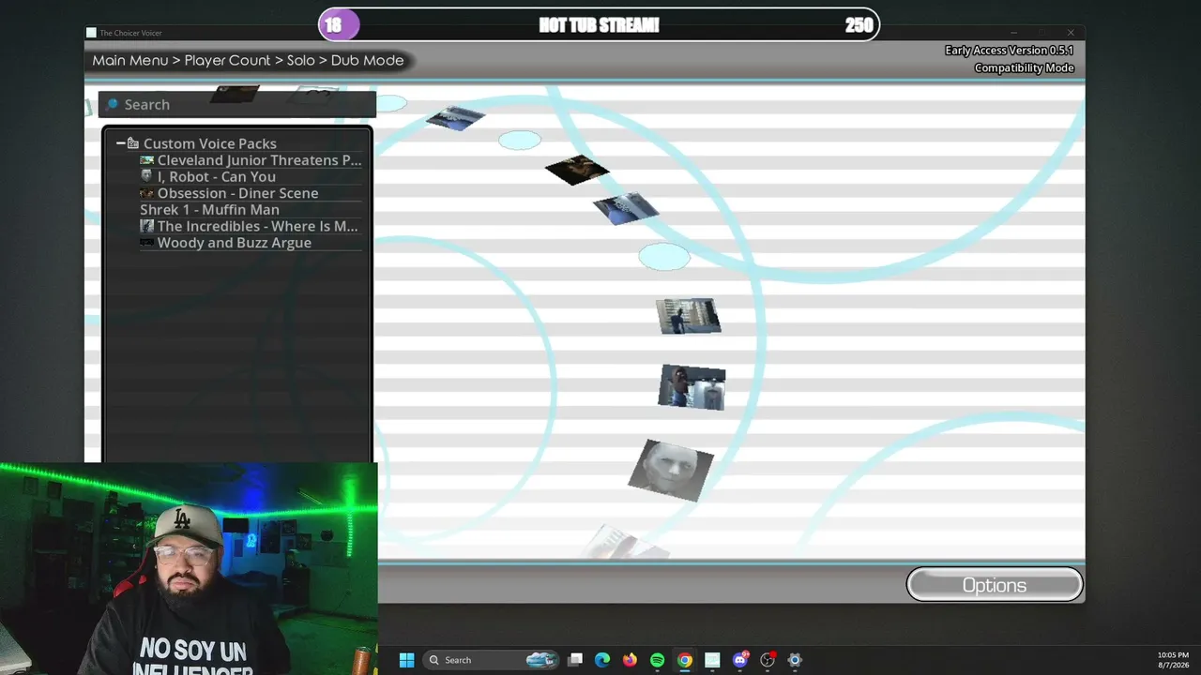Return to Player Count breadcrumb
1201x675 pixels.
coord(227,60)
